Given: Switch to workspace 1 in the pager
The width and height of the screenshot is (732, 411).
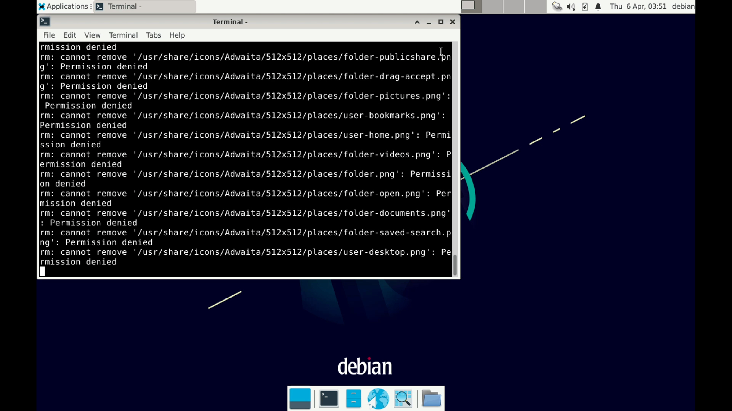Looking at the screenshot, I should coord(471,6).
